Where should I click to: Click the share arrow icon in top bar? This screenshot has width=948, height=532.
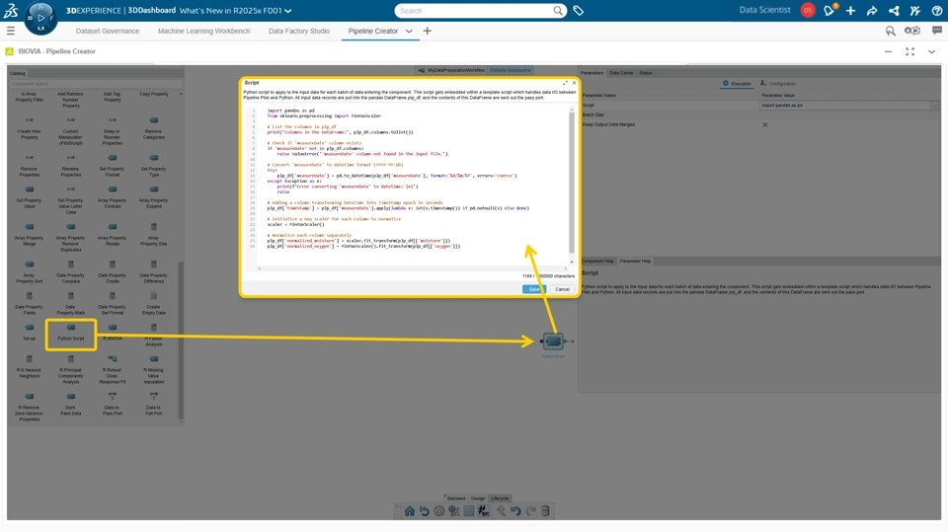point(872,10)
